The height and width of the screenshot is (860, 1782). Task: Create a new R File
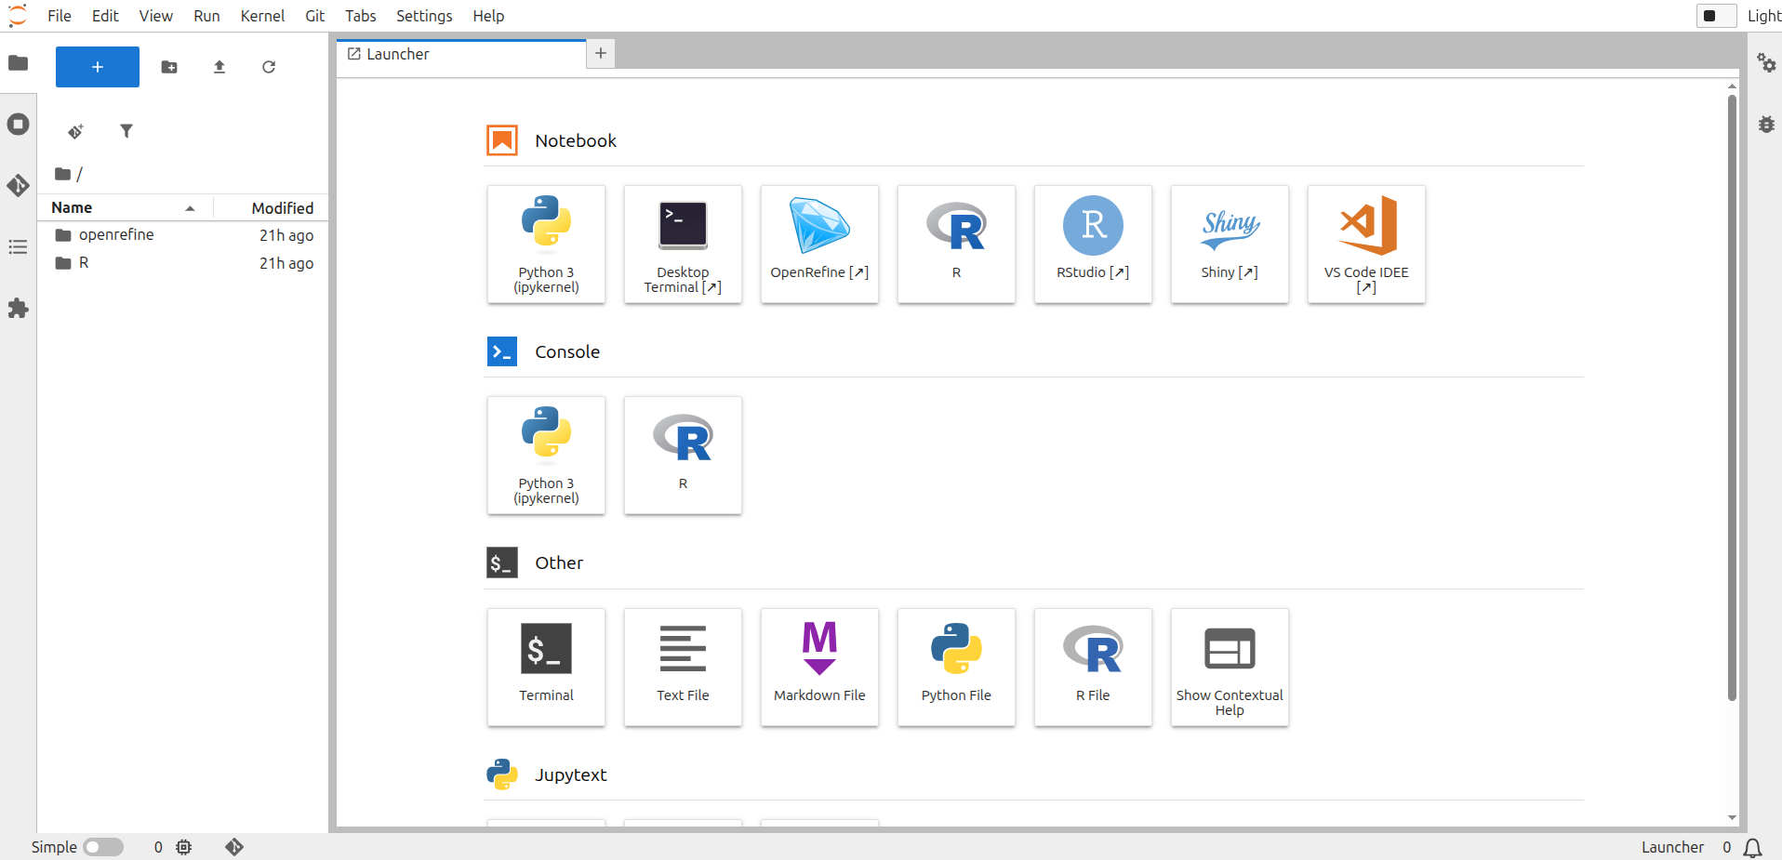tap(1093, 668)
